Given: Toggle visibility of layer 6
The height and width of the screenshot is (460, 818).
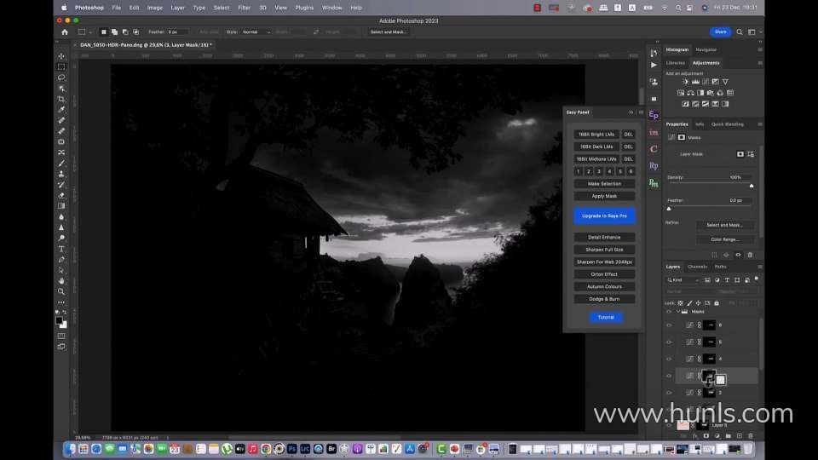Looking at the screenshot, I should [669, 325].
